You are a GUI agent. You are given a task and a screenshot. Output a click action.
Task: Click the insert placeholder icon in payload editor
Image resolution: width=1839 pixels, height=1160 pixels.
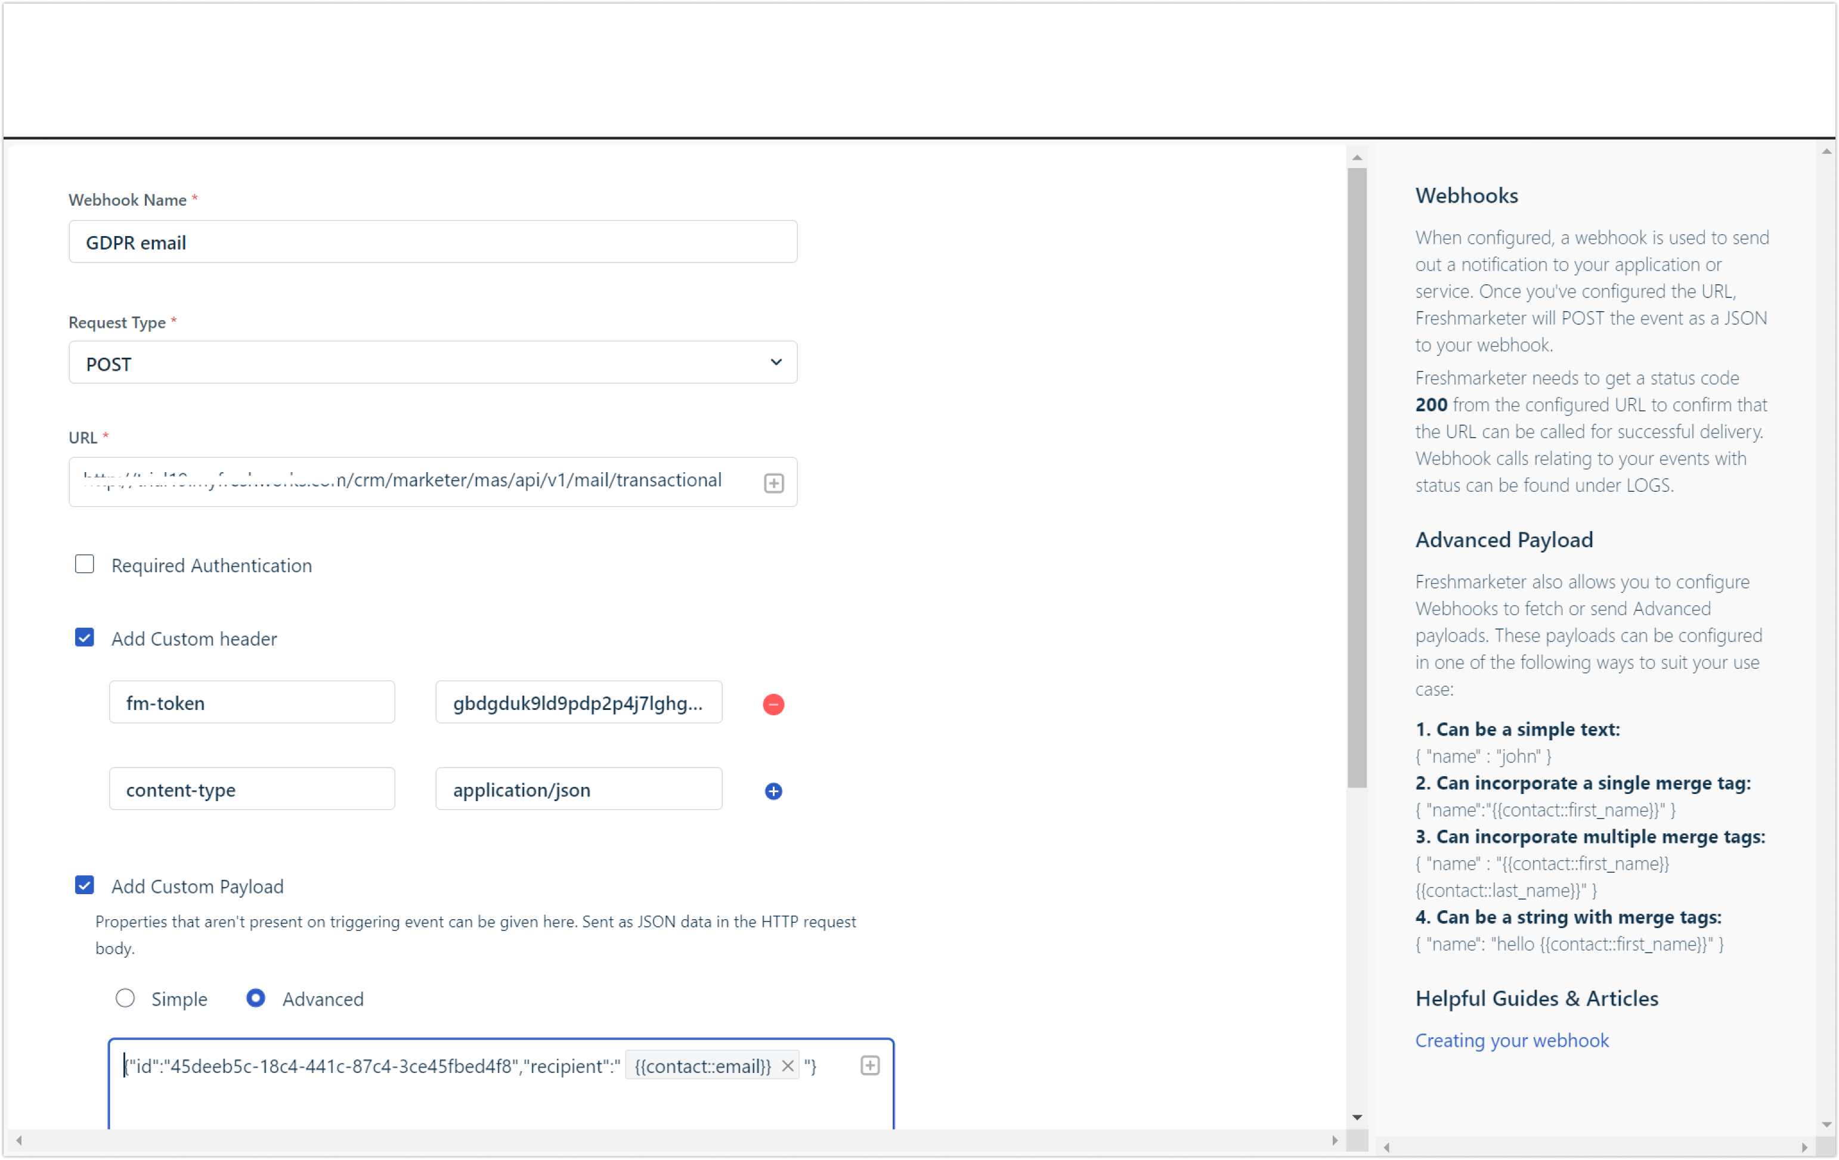coord(870,1065)
